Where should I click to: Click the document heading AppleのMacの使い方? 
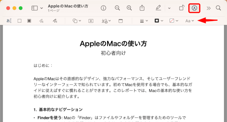113,44
